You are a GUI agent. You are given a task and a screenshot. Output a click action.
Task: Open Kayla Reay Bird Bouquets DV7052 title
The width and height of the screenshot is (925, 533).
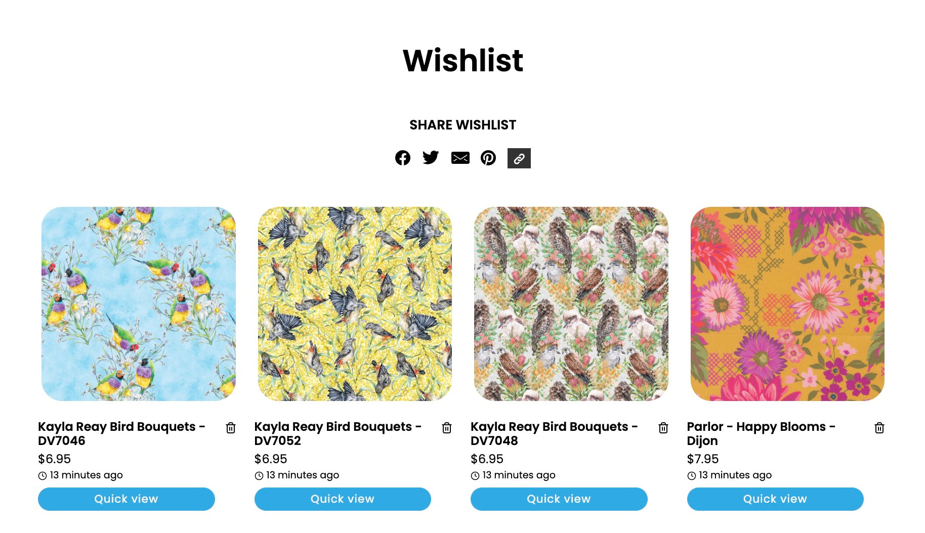coord(338,433)
